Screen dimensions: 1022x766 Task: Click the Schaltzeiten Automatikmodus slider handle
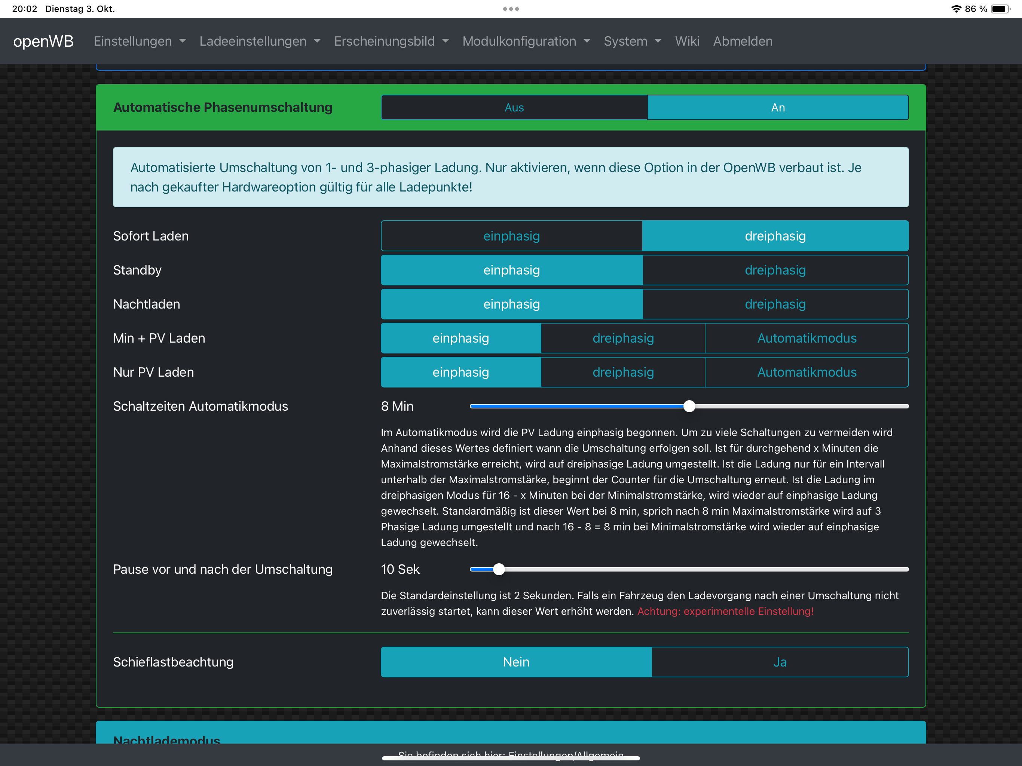[689, 406]
